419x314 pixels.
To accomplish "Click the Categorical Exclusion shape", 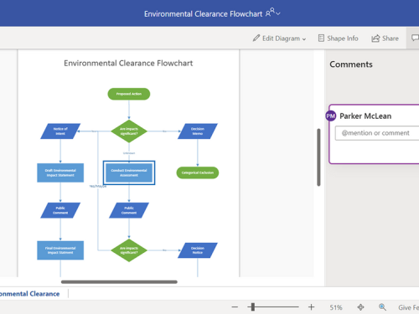I will 198,172.
